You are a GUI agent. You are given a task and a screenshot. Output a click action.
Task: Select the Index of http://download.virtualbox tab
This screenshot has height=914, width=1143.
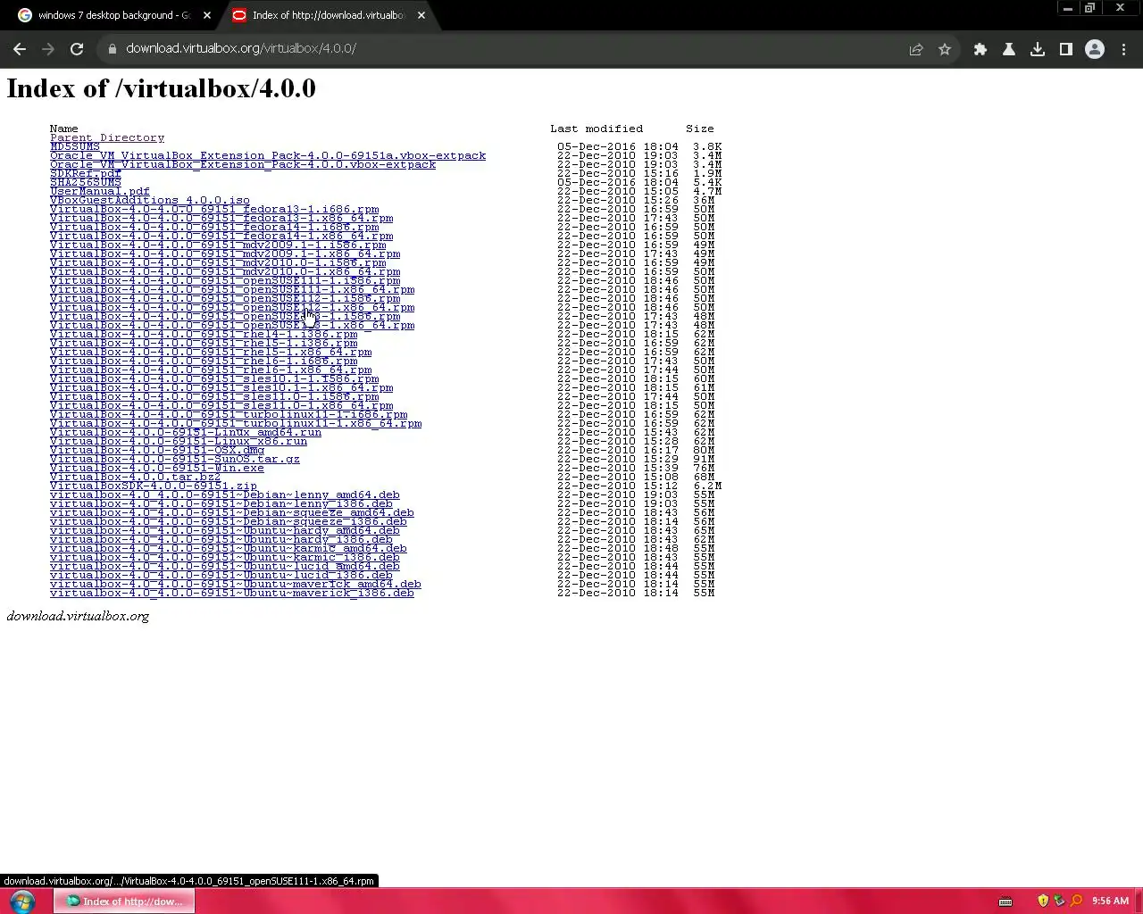[328, 15]
